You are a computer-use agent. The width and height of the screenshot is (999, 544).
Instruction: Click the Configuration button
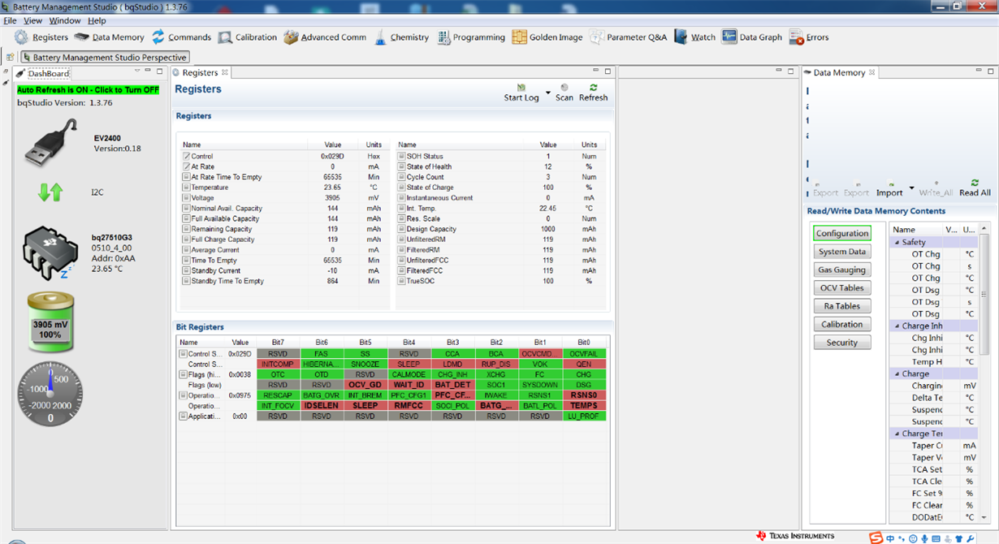(842, 233)
